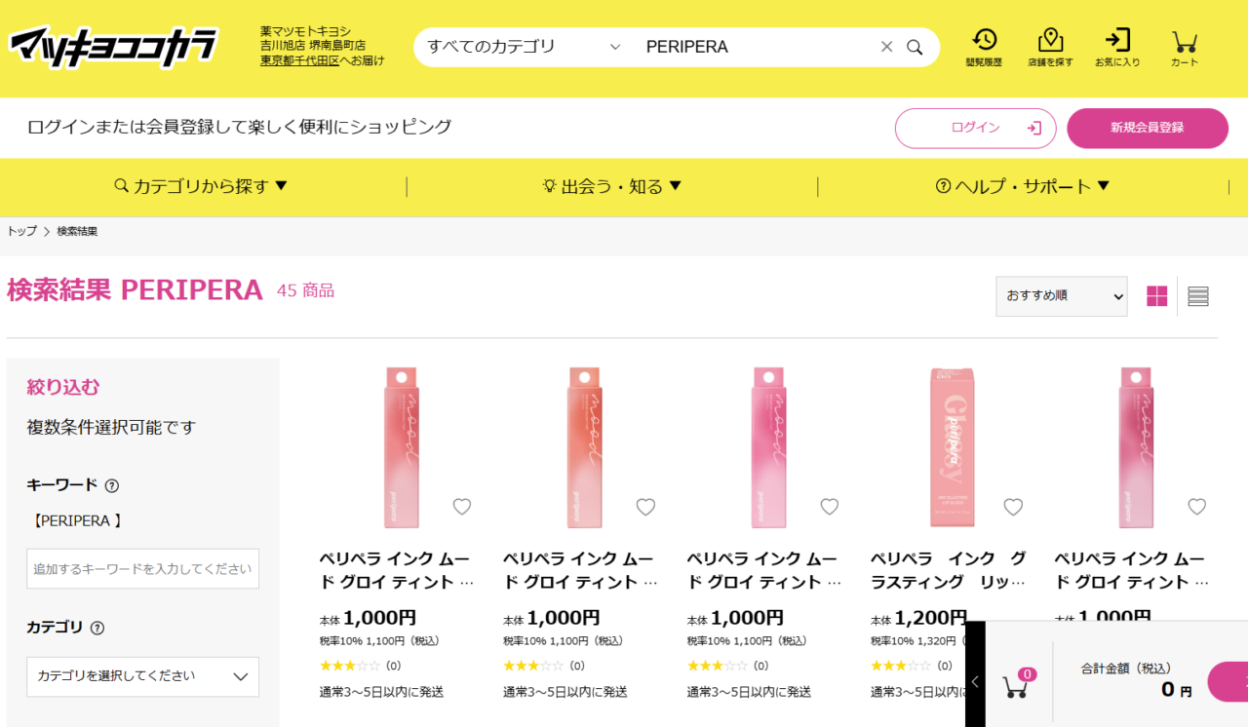The height and width of the screenshot is (727, 1248).
Task: Favorite the third product with the heart
Action: tap(830, 507)
